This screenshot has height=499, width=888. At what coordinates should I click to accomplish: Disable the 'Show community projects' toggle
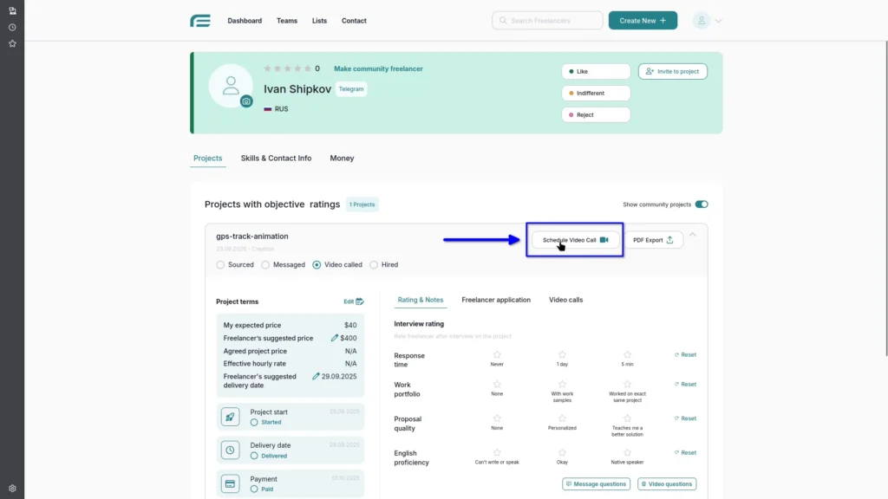702,204
